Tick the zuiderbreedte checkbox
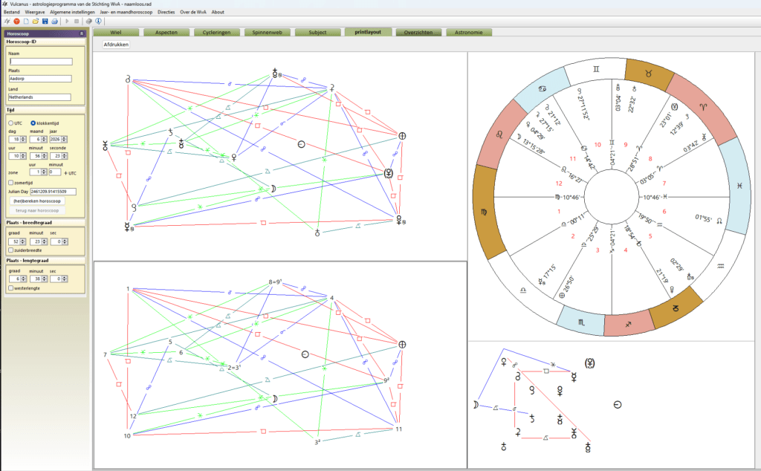Image resolution: width=761 pixels, height=471 pixels. coord(10,250)
